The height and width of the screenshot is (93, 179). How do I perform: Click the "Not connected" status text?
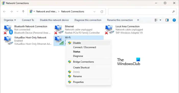pos(22,30)
